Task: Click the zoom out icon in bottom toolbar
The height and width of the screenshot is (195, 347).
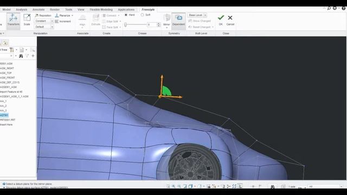Action: (x=179, y=186)
